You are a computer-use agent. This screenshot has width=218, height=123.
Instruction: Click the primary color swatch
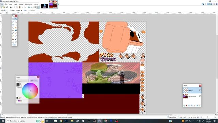pyautogui.click(x=18, y=84)
